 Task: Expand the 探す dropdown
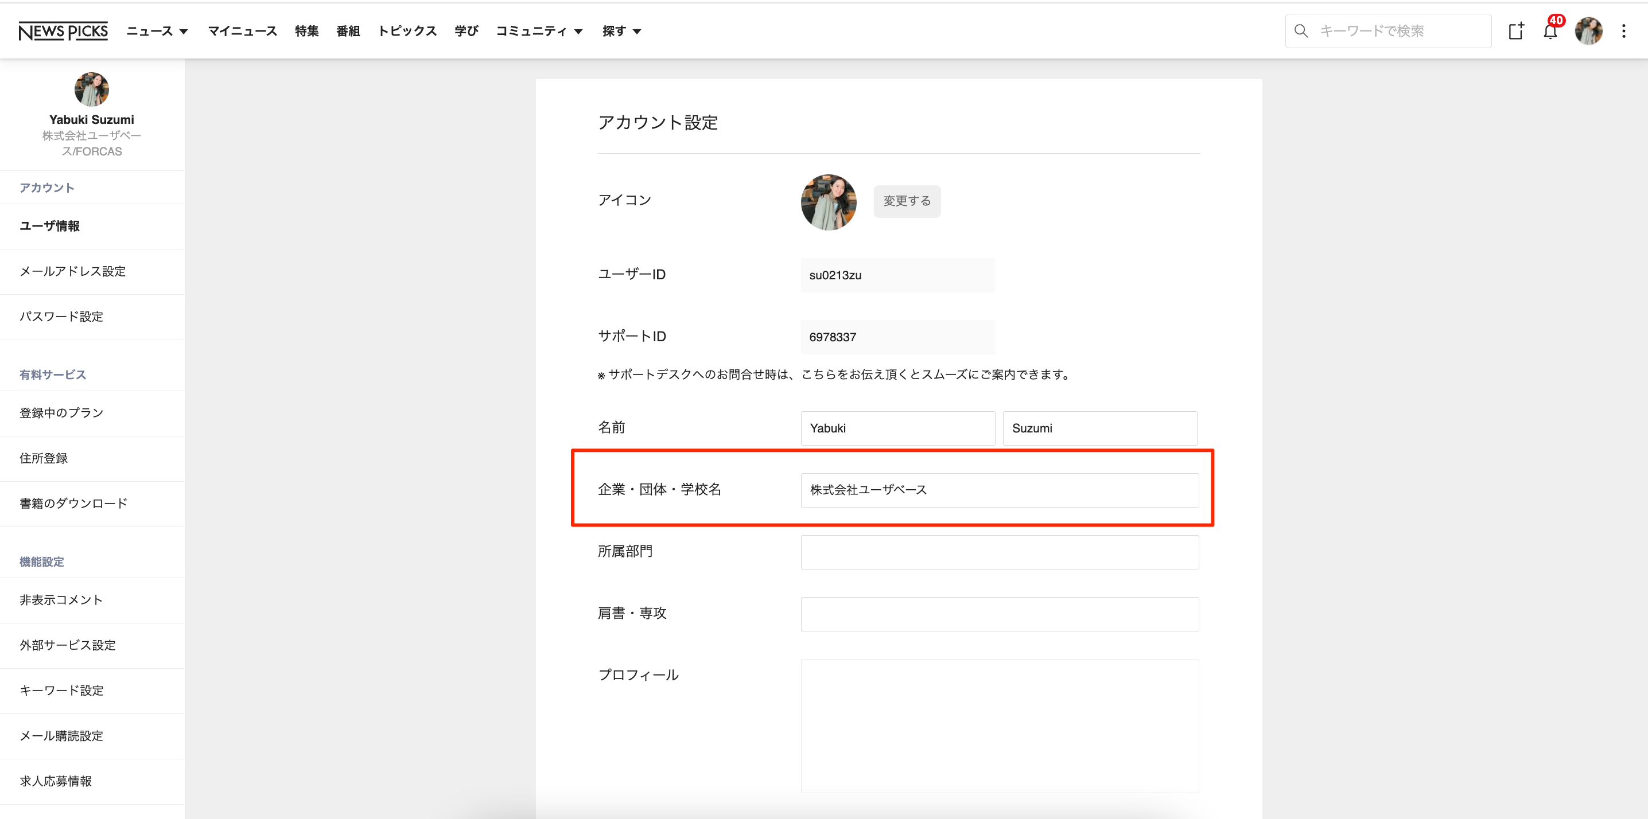click(x=621, y=31)
